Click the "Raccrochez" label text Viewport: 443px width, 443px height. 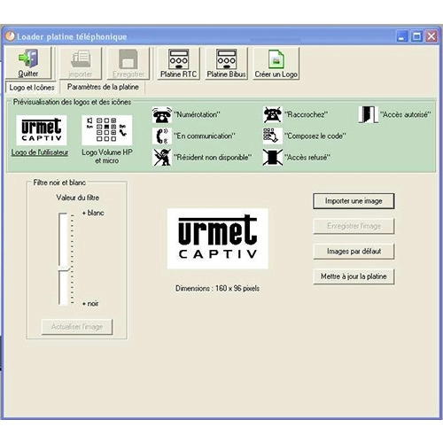click(x=306, y=114)
